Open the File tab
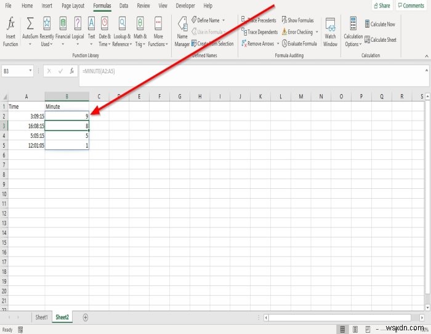 (x=8, y=6)
